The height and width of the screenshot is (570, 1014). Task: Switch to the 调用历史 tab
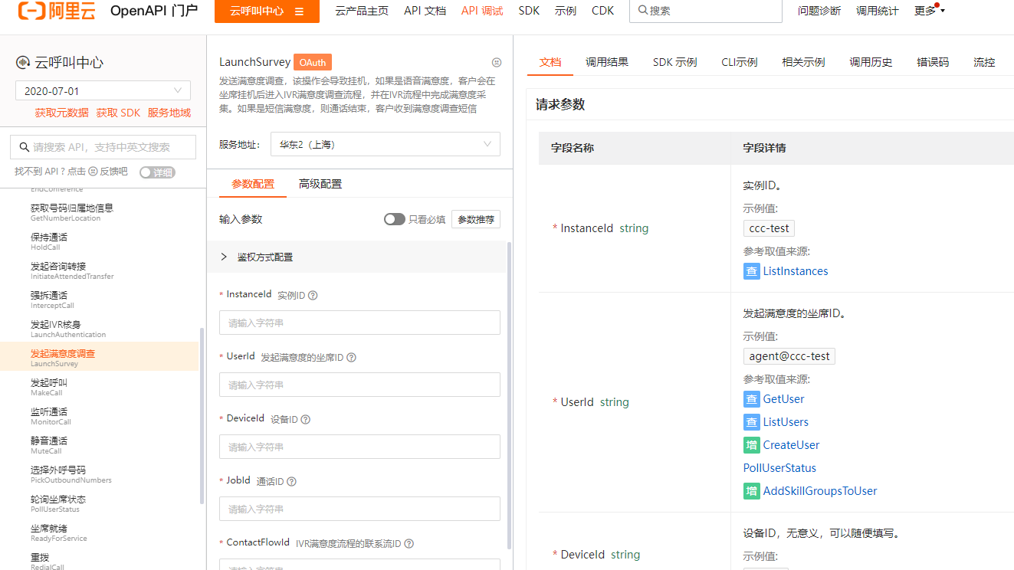tap(871, 62)
